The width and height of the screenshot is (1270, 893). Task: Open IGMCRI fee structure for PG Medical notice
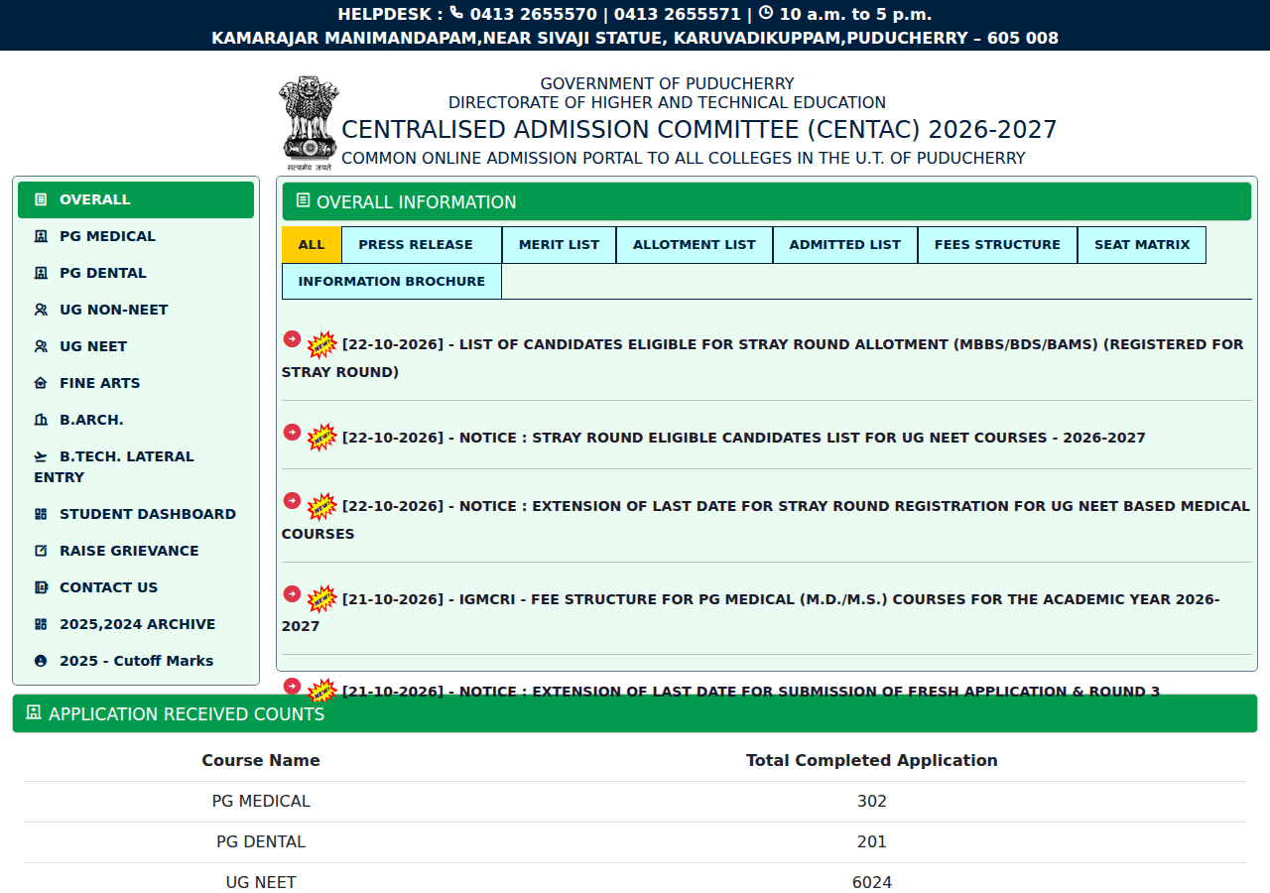click(751, 613)
